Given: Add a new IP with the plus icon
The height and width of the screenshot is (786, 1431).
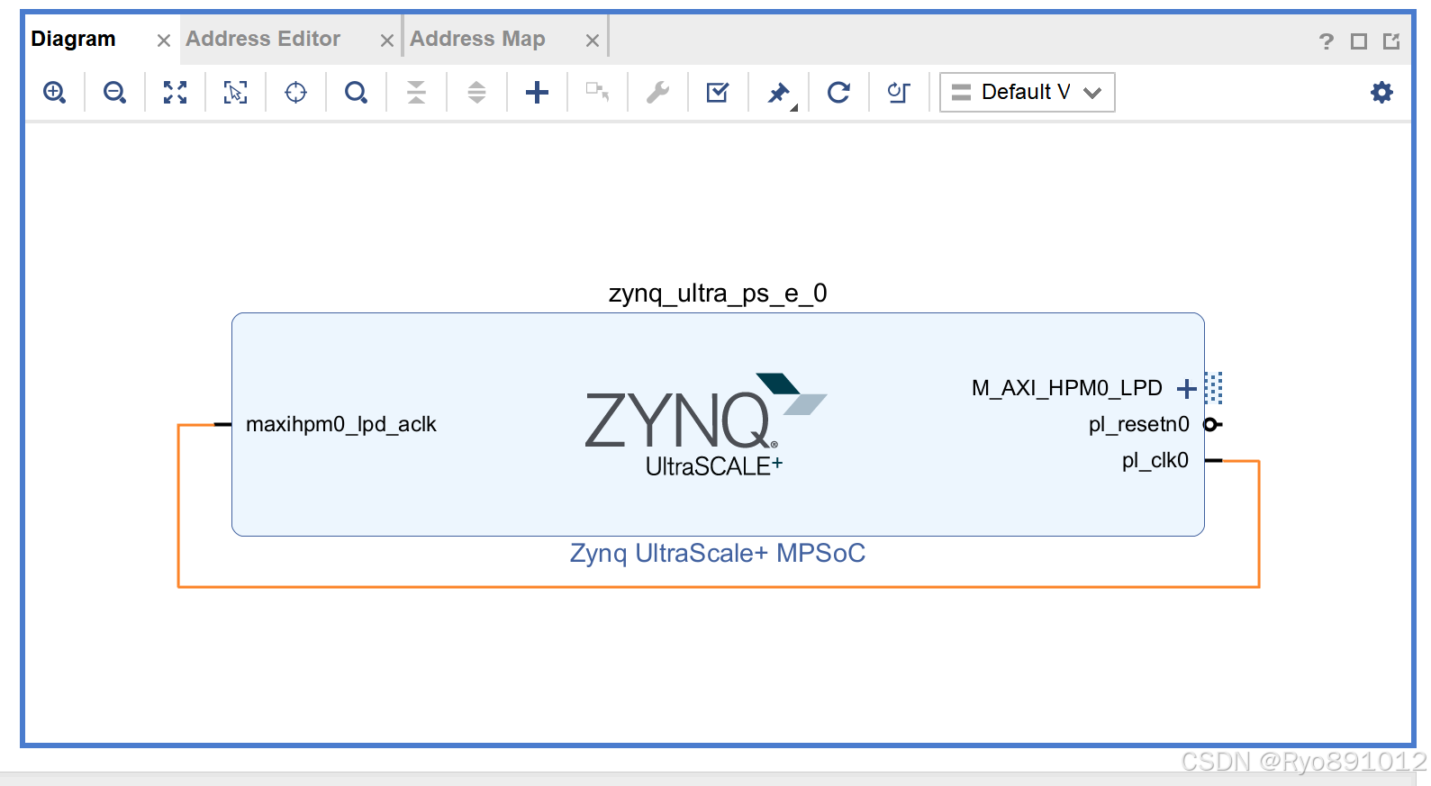Looking at the screenshot, I should click(x=537, y=92).
